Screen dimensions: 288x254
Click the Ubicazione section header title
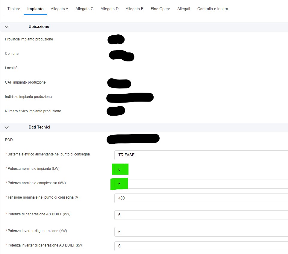(39, 27)
